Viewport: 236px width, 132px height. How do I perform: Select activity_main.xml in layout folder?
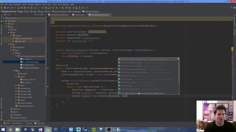[x=29, y=80]
